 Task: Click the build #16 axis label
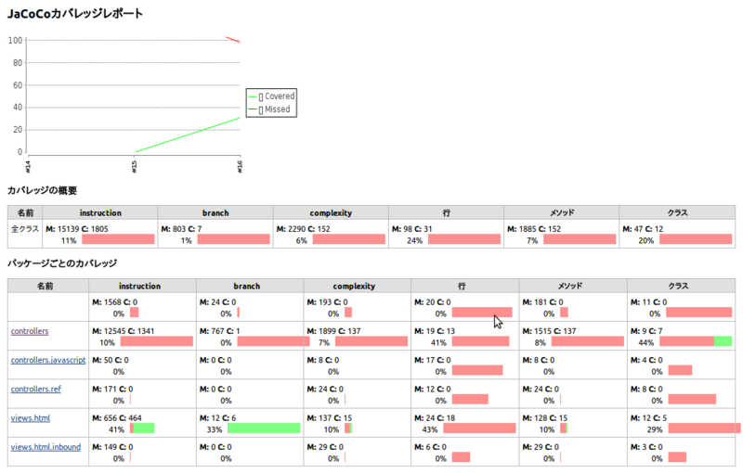[x=240, y=167]
